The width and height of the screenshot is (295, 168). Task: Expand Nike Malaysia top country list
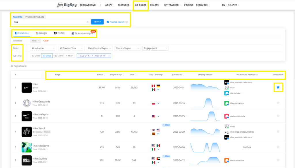158,116
